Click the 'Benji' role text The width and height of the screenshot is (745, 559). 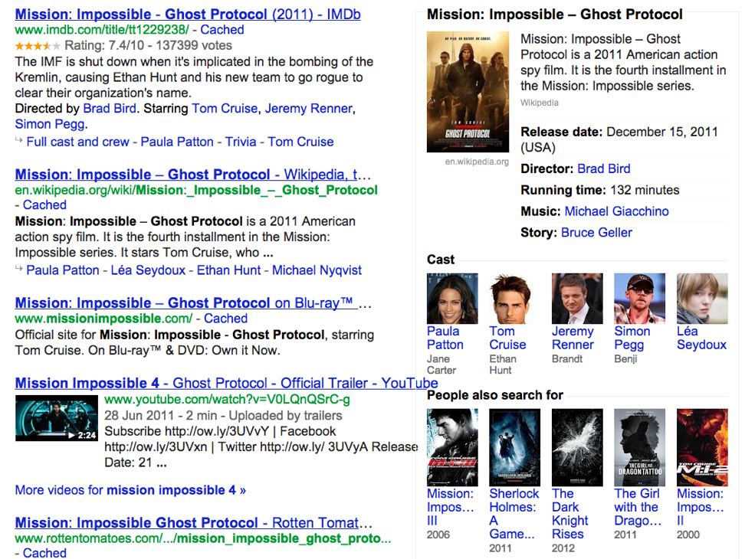tap(625, 359)
